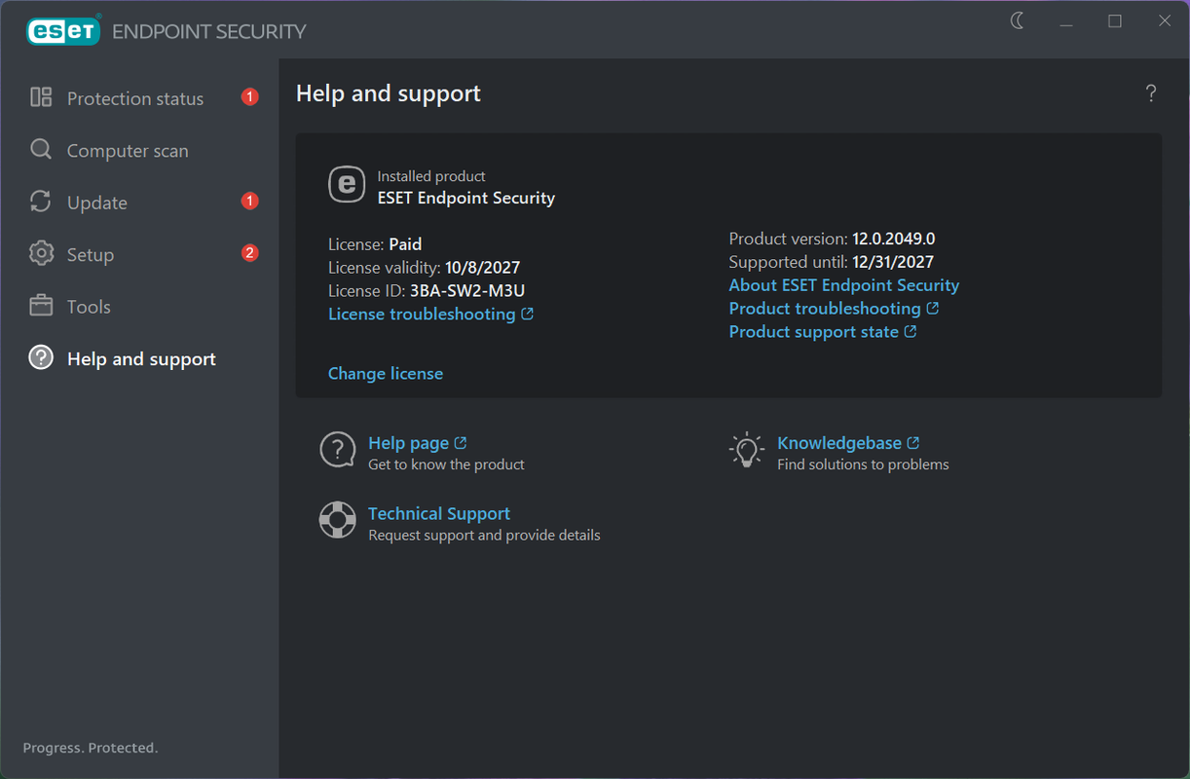Click Help and support sidebar question icon
1190x779 pixels.
(x=41, y=358)
